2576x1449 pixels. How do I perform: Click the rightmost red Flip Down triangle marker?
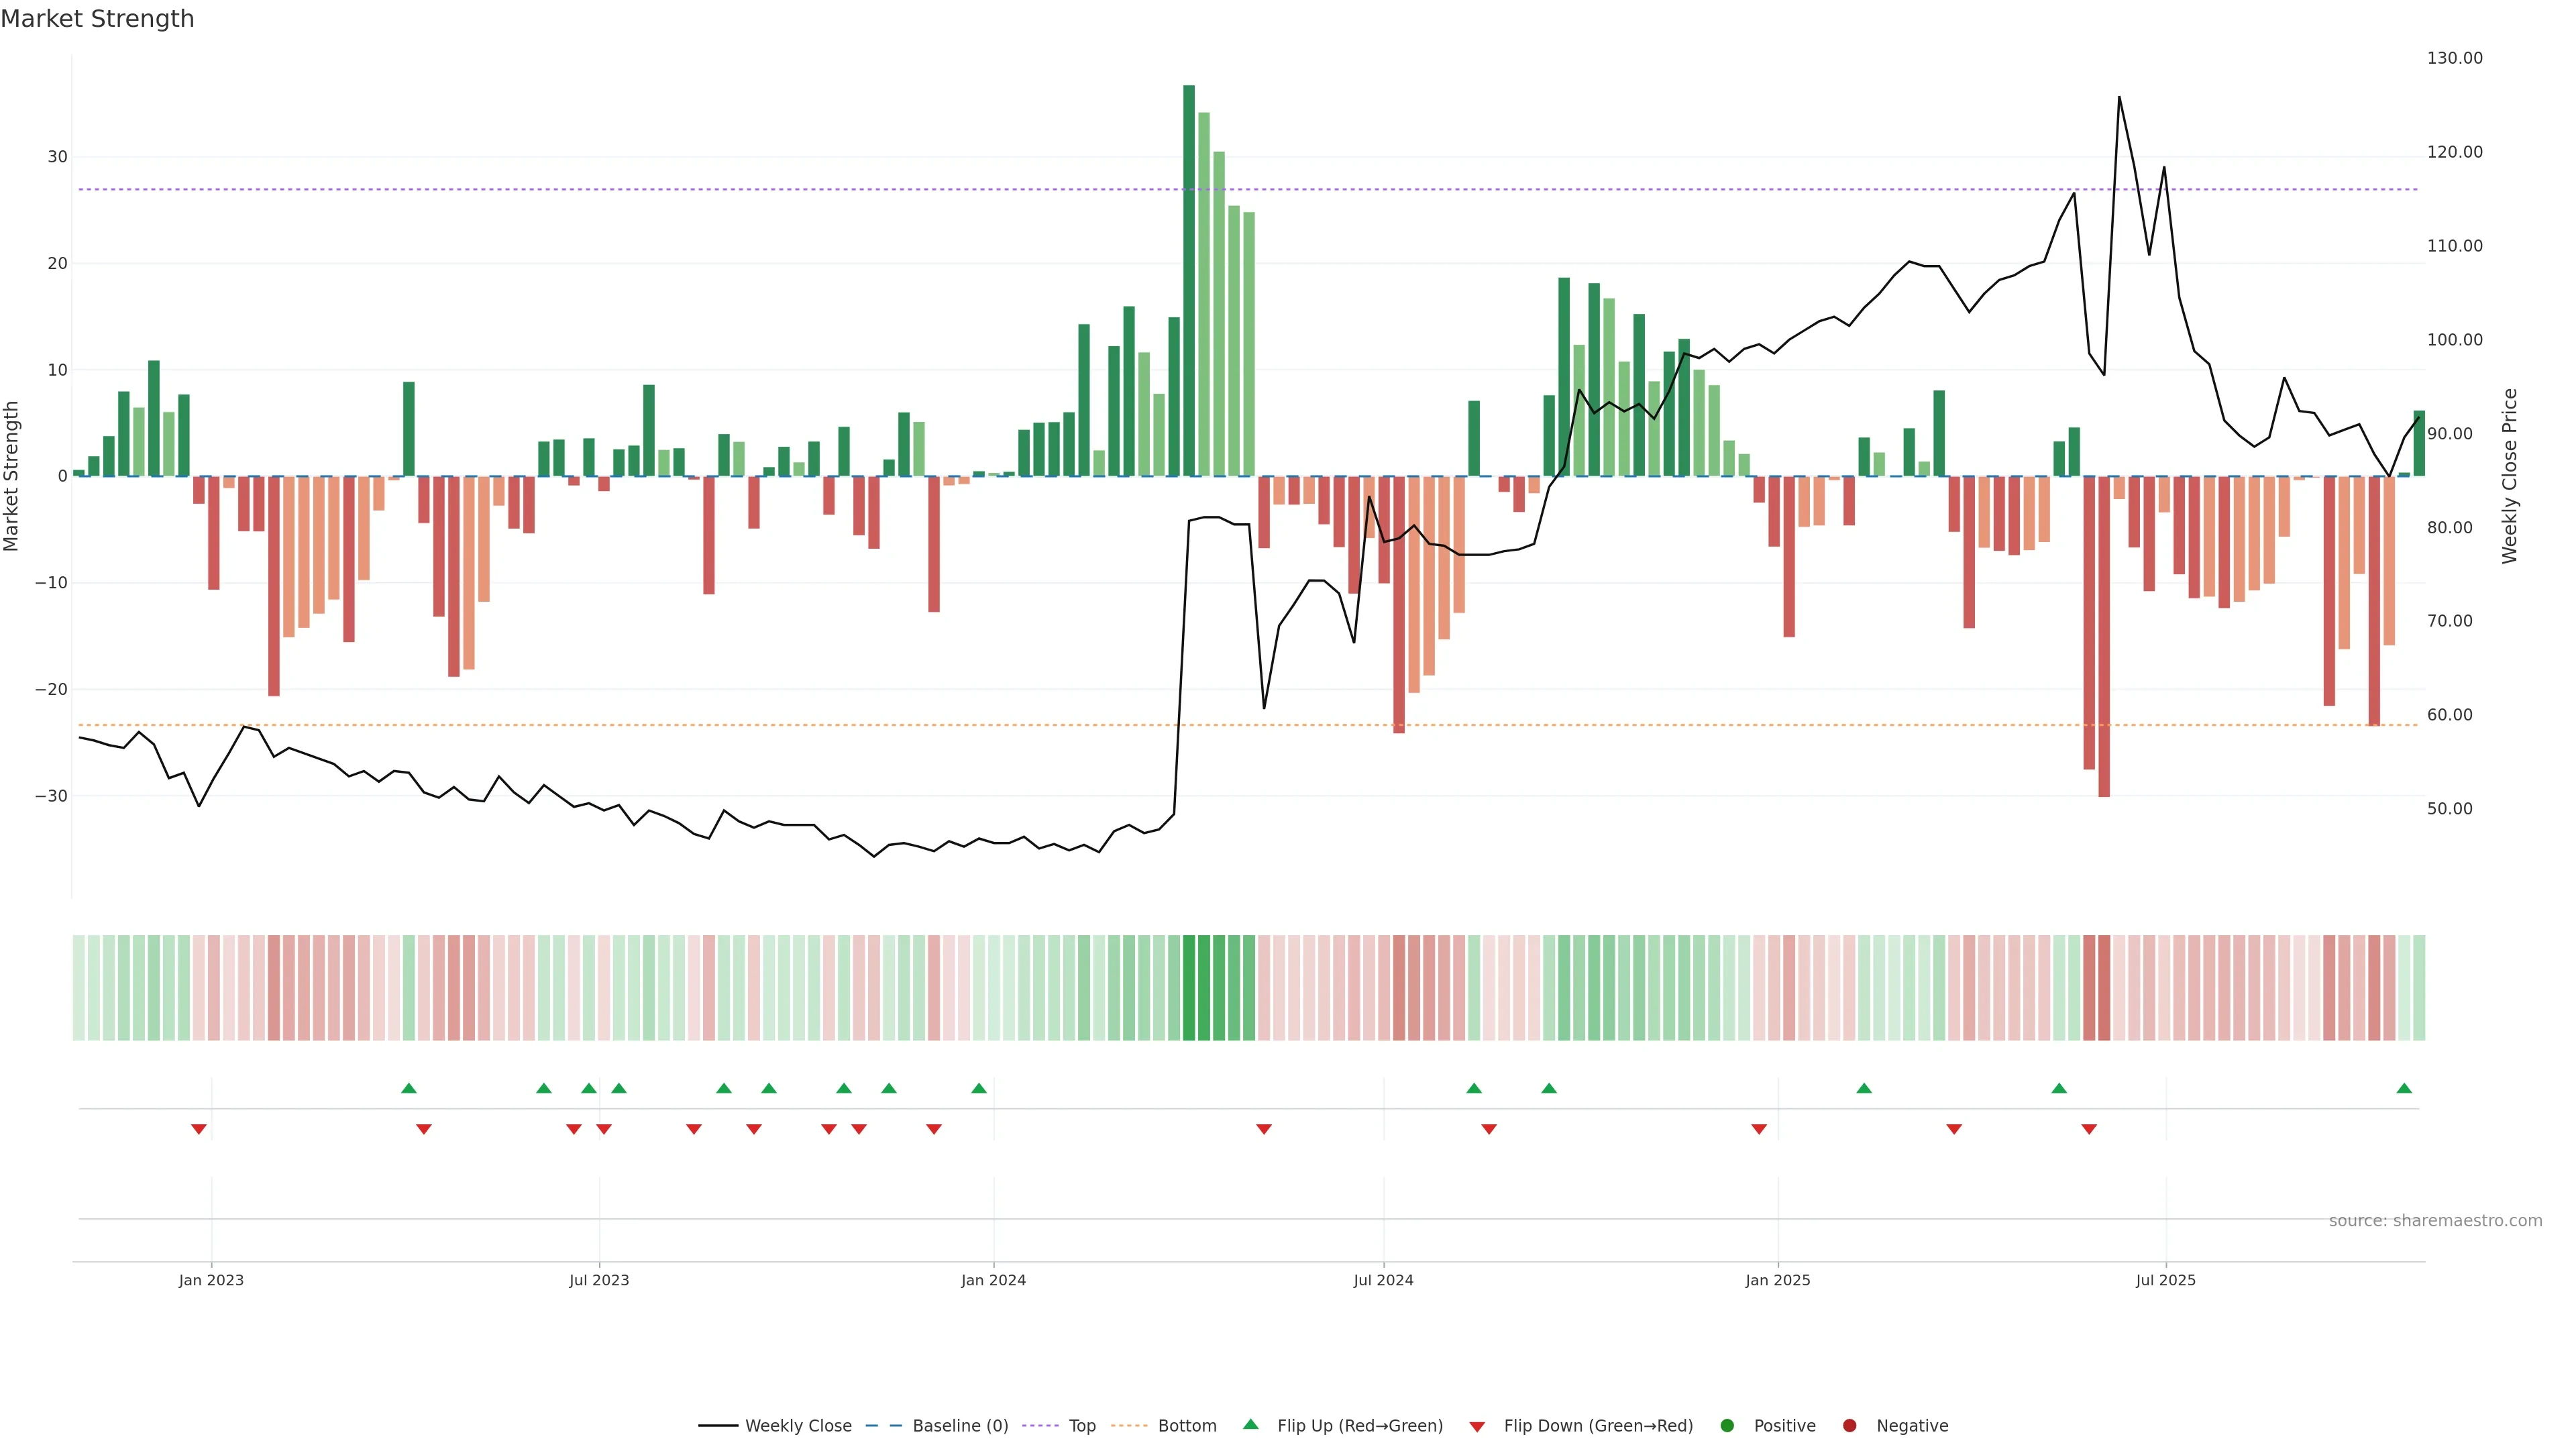pyautogui.click(x=2089, y=1129)
